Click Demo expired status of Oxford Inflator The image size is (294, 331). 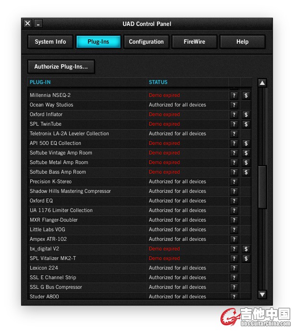(164, 115)
